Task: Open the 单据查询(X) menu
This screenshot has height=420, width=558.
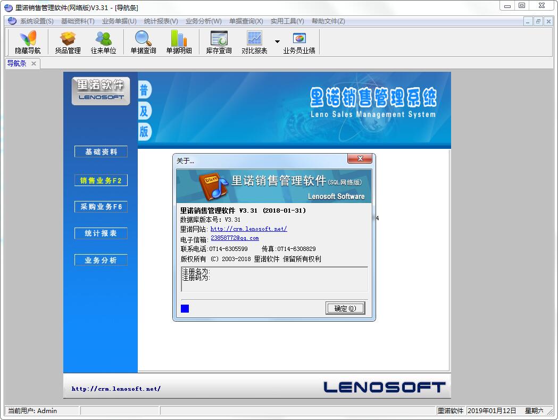Action: click(246, 21)
